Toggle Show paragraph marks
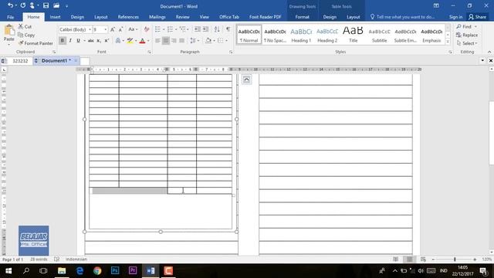This screenshot has width=494, height=278. (228, 29)
